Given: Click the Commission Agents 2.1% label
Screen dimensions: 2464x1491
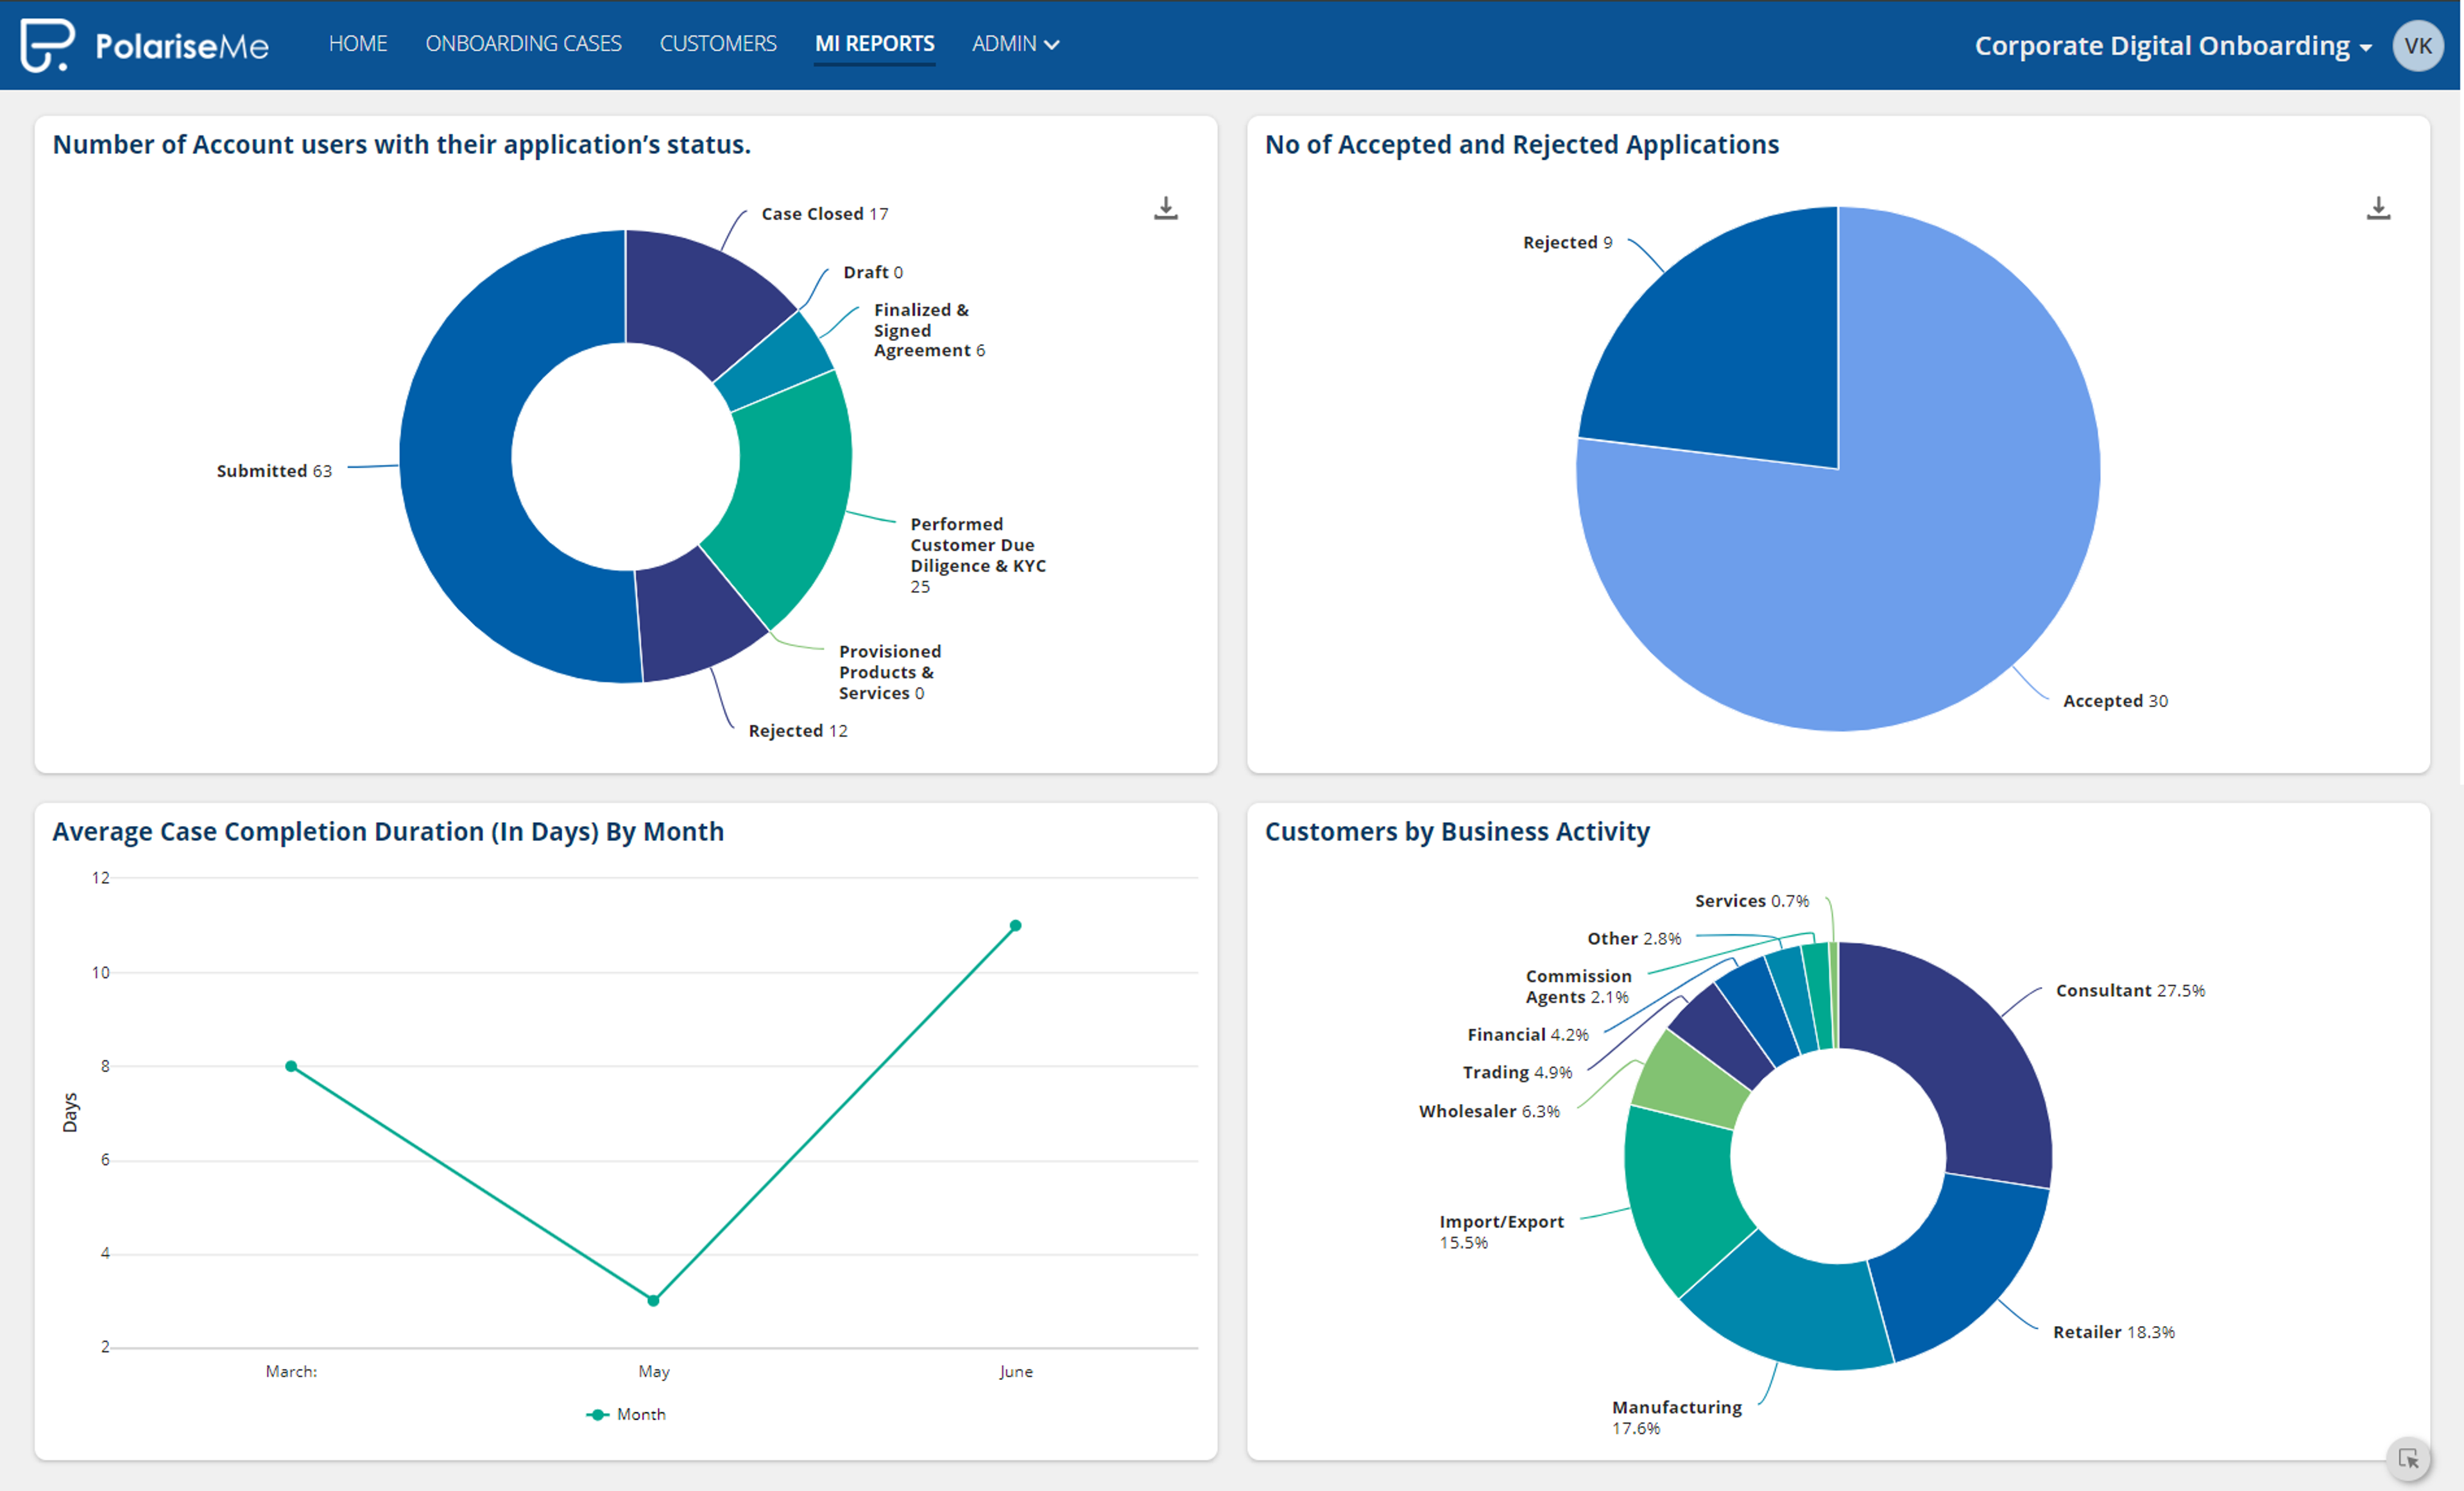Looking at the screenshot, I should 1578,986.
